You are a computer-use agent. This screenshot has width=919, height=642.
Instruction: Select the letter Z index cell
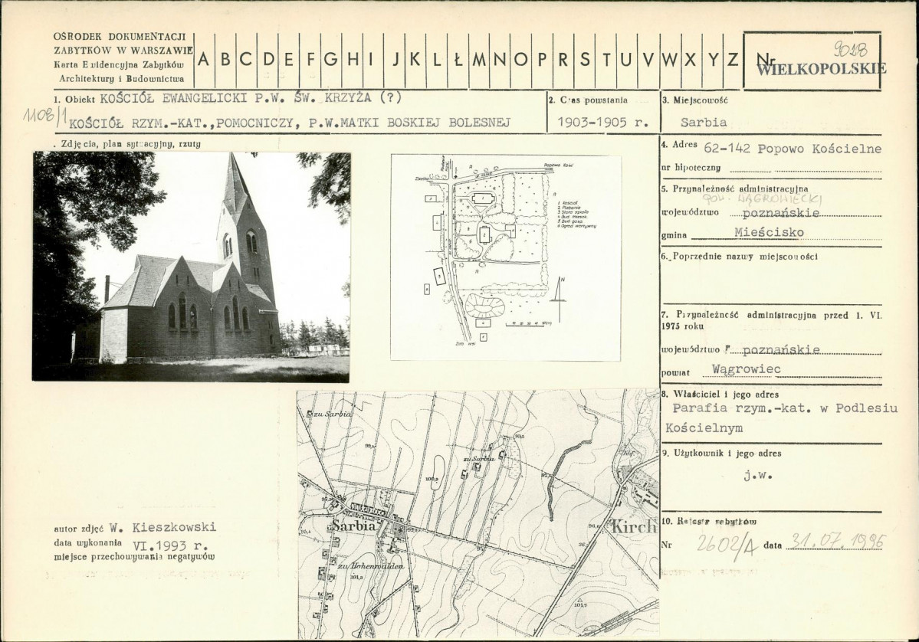tap(732, 60)
